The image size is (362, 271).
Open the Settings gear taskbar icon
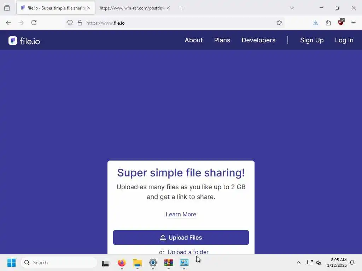click(153, 263)
